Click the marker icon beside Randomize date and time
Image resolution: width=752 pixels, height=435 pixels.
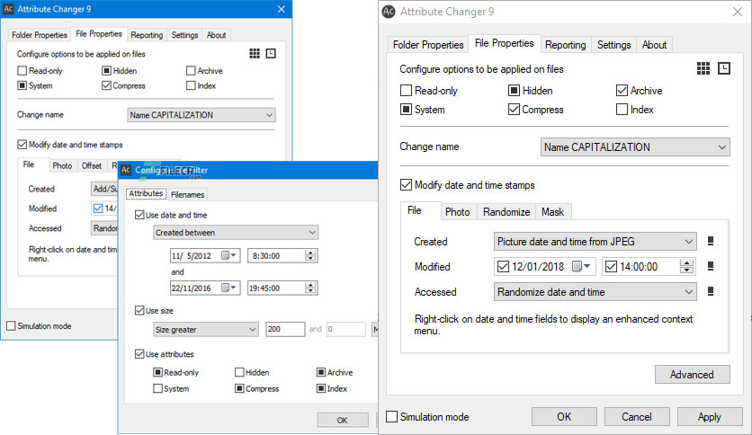pos(710,292)
